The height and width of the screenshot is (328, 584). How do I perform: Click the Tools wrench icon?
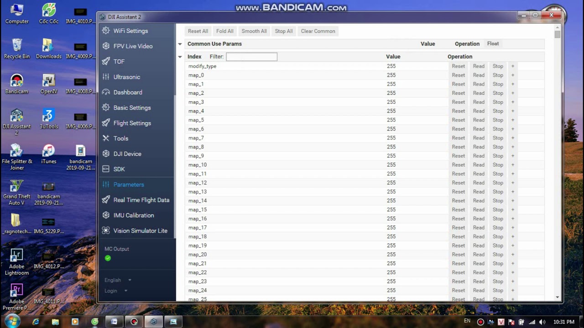pyautogui.click(x=106, y=138)
